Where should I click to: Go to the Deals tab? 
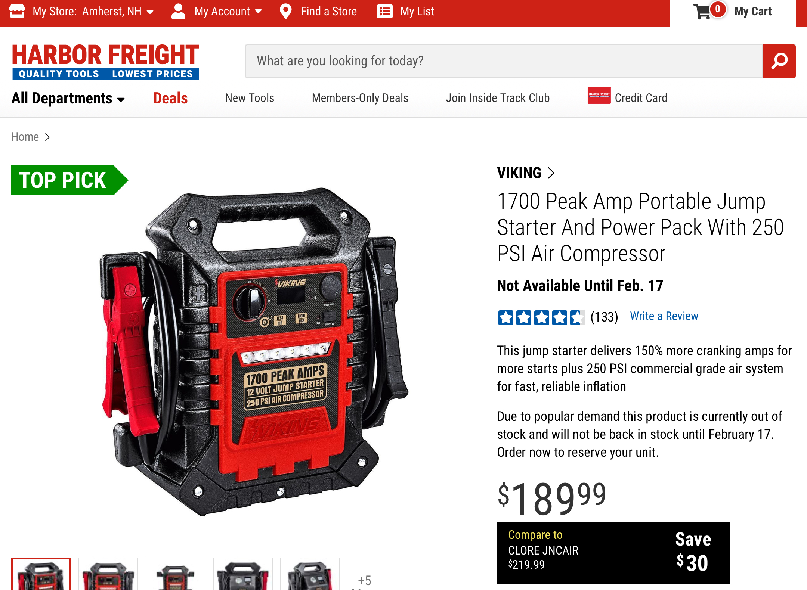tap(170, 98)
